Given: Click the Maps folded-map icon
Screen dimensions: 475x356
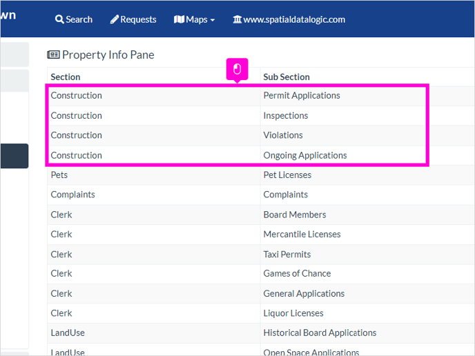Looking at the screenshot, I should pos(179,19).
